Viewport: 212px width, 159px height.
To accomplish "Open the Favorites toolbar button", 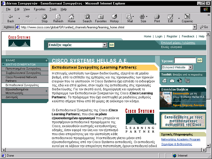I will pyautogui.click(x=101, y=19).
